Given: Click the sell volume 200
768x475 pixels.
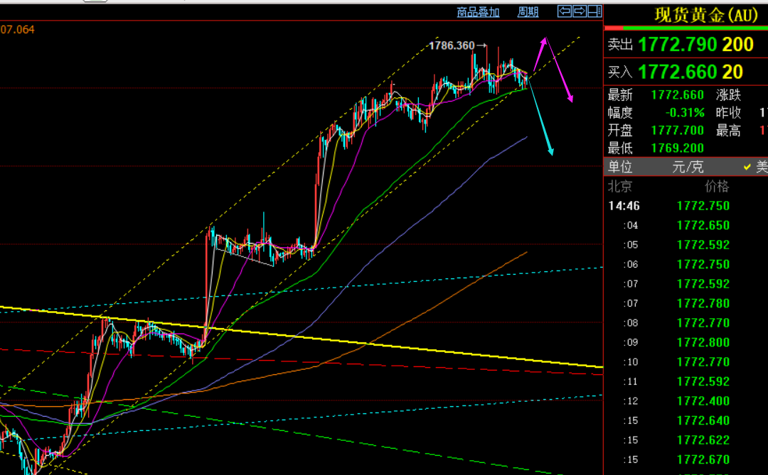Looking at the screenshot, I should (737, 45).
